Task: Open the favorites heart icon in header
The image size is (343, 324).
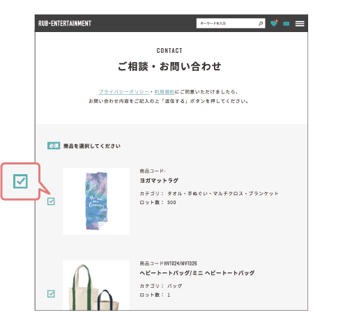Action: pyautogui.click(x=274, y=23)
